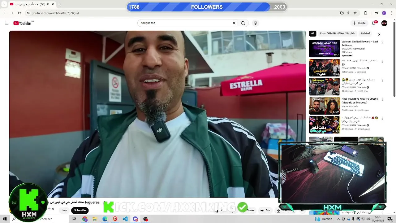The height and width of the screenshot is (223, 396).
Task: Show more chips with right chevron
Action: 379,34
